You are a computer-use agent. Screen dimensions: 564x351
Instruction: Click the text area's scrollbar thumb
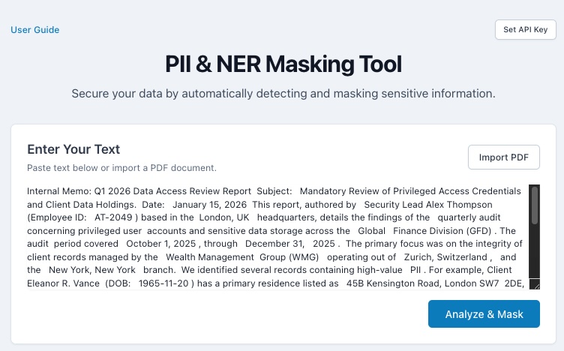(x=535, y=205)
